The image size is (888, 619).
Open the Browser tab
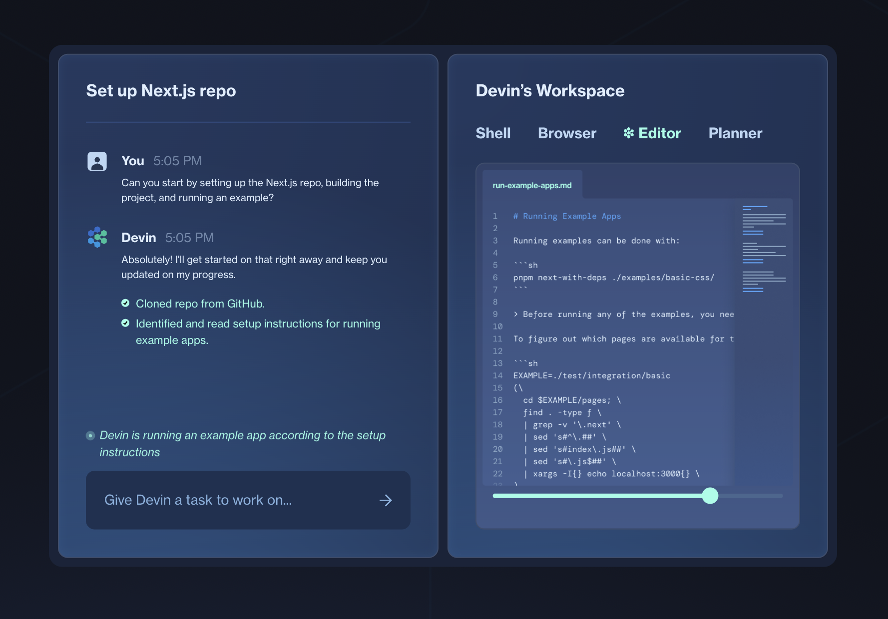pyautogui.click(x=567, y=133)
